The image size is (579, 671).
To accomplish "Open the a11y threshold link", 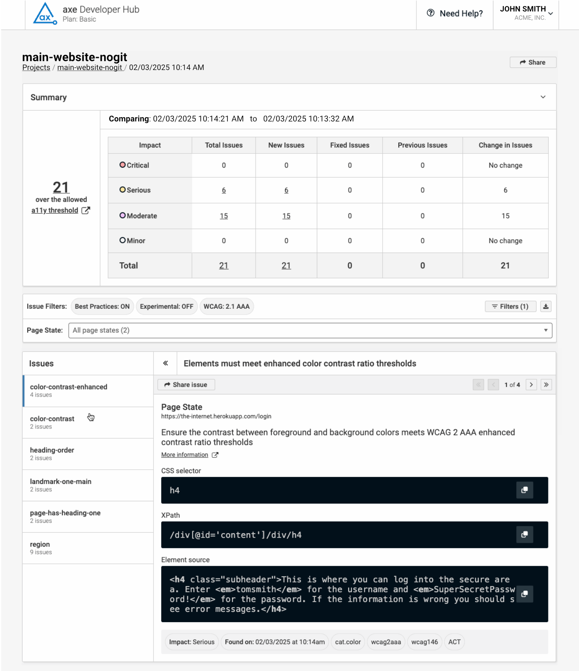I will click(x=55, y=210).
